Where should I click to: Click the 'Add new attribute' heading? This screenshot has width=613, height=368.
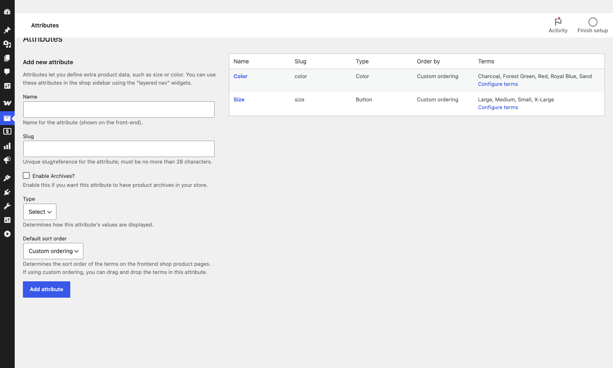pyautogui.click(x=48, y=62)
